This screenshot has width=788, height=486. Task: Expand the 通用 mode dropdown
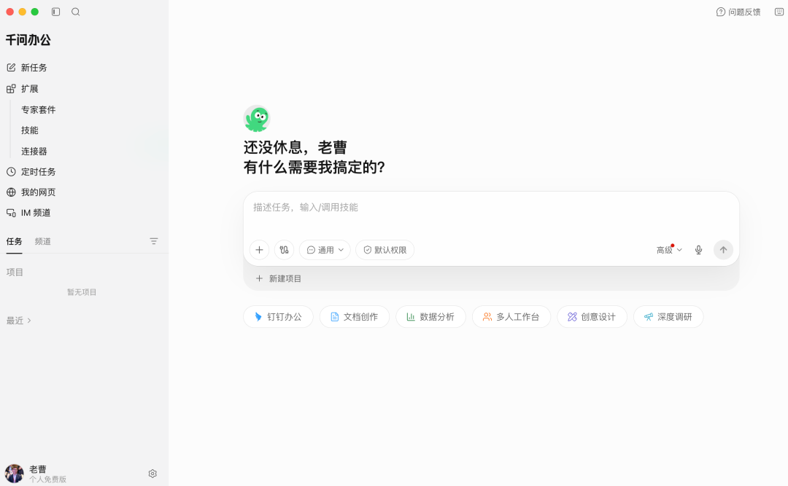(x=325, y=249)
